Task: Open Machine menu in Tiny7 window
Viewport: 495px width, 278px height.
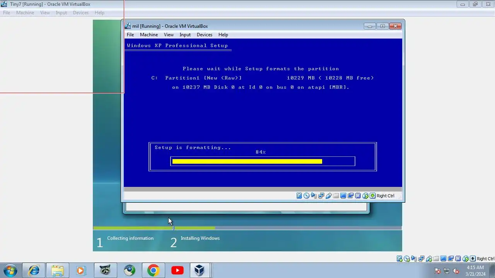Action: coord(25,13)
